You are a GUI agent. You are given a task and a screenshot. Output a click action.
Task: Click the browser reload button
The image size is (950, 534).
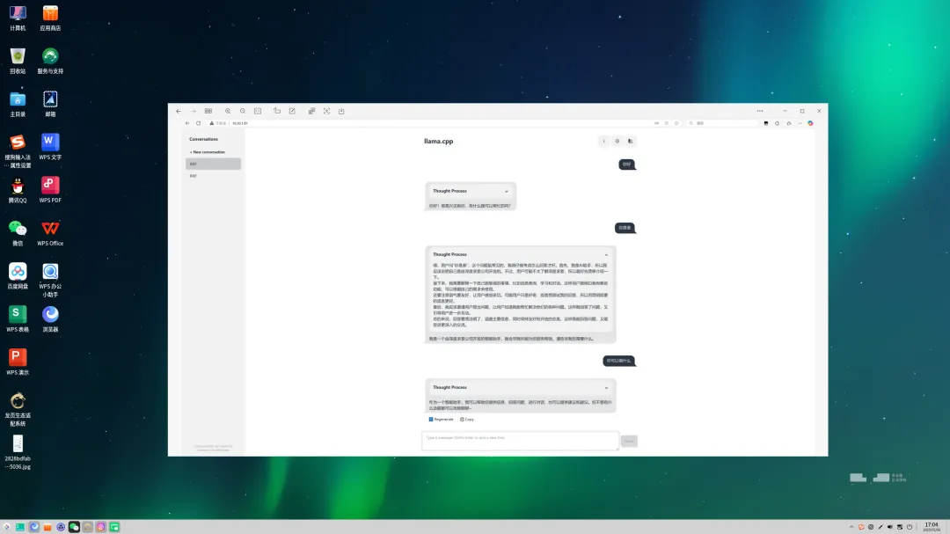(199, 123)
